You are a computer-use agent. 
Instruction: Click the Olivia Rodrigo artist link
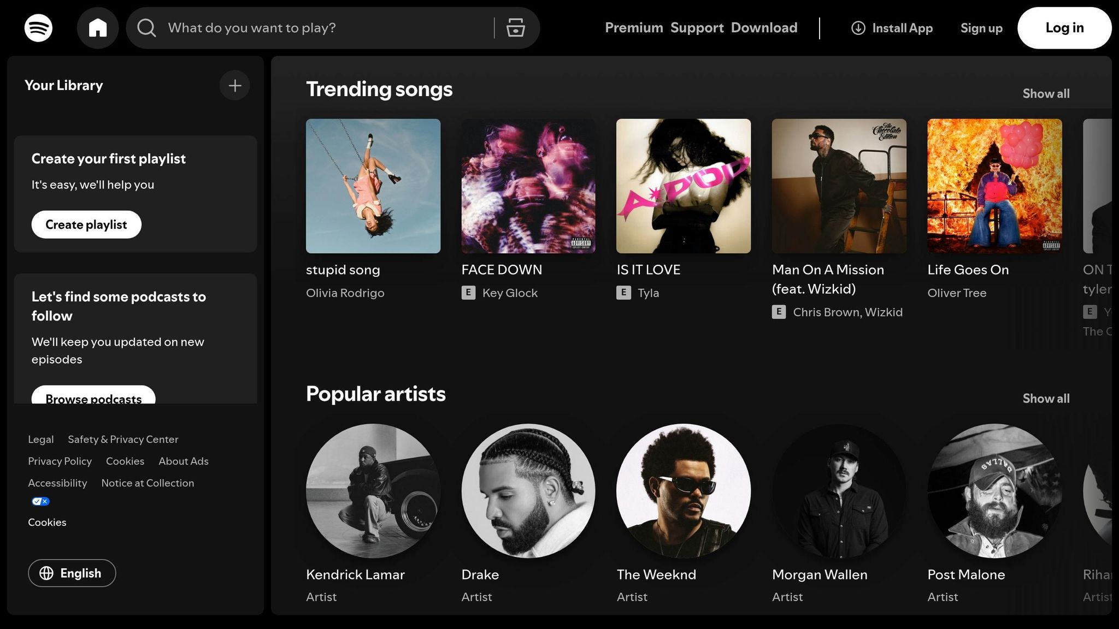pos(345,293)
